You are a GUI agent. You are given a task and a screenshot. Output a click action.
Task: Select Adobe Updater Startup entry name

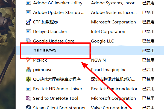coord(59,13)
